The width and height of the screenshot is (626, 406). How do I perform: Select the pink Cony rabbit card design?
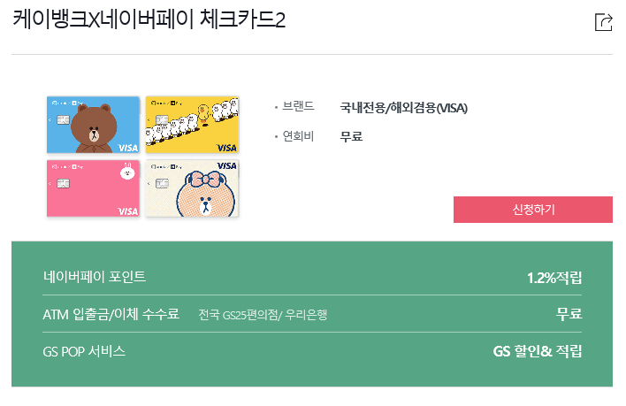tap(94, 188)
